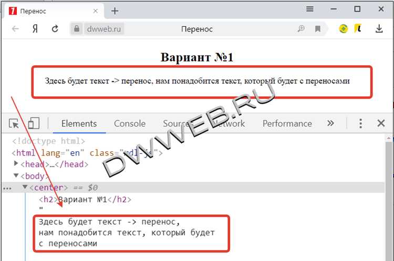Switch to the Network tab
394x261 pixels.
tap(228, 123)
